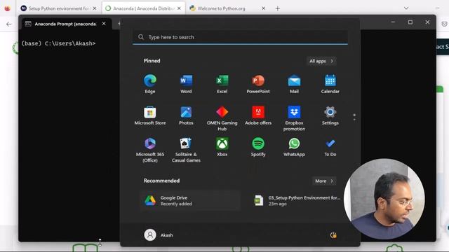Close the Anaconda Prompt terminal tab

point(104,24)
